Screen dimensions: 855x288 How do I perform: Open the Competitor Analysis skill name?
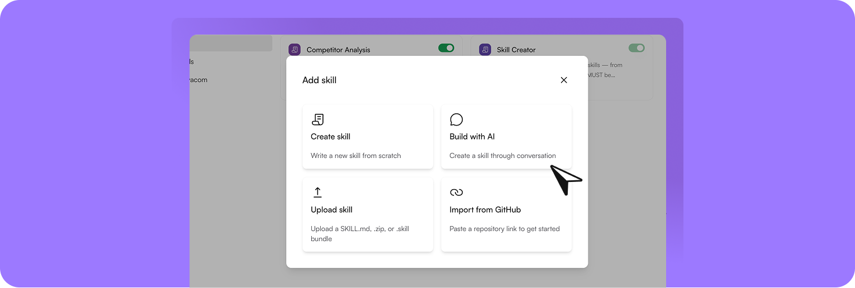tap(339, 50)
